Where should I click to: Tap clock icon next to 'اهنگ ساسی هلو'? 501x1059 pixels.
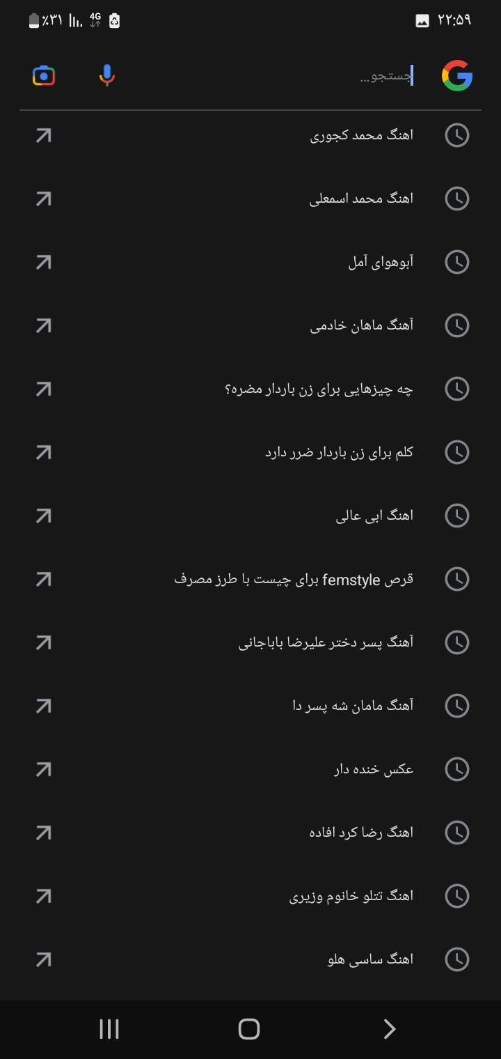(x=457, y=959)
